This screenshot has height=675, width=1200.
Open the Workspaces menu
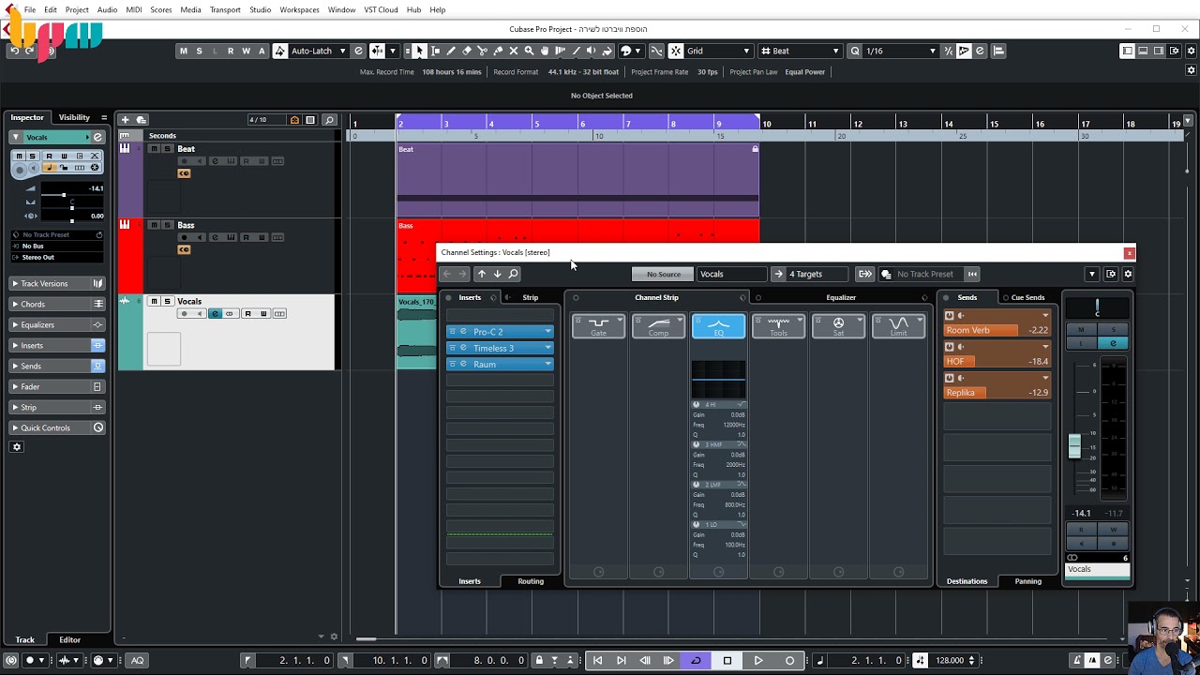click(300, 9)
